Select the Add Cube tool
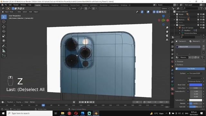Viewport: 206px width, 116px height. (4, 56)
